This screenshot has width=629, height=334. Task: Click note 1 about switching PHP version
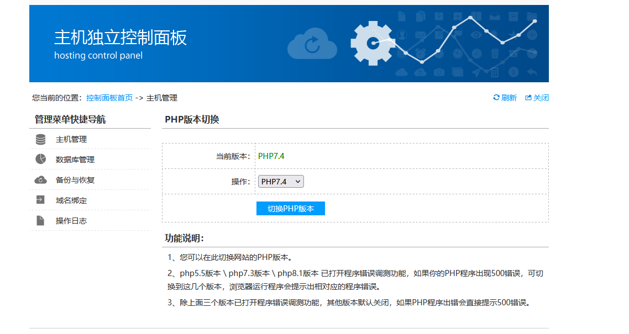[x=230, y=257]
